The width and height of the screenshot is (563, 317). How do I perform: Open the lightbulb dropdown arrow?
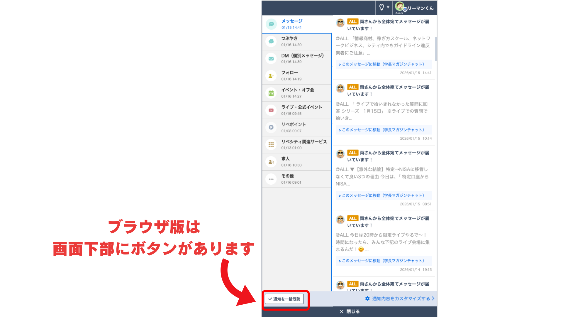tap(388, 7)
